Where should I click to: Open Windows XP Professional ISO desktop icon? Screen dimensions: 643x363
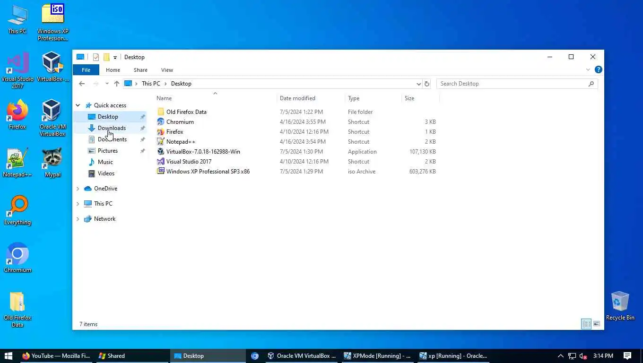pyautogui.click(x=52, y=22)
